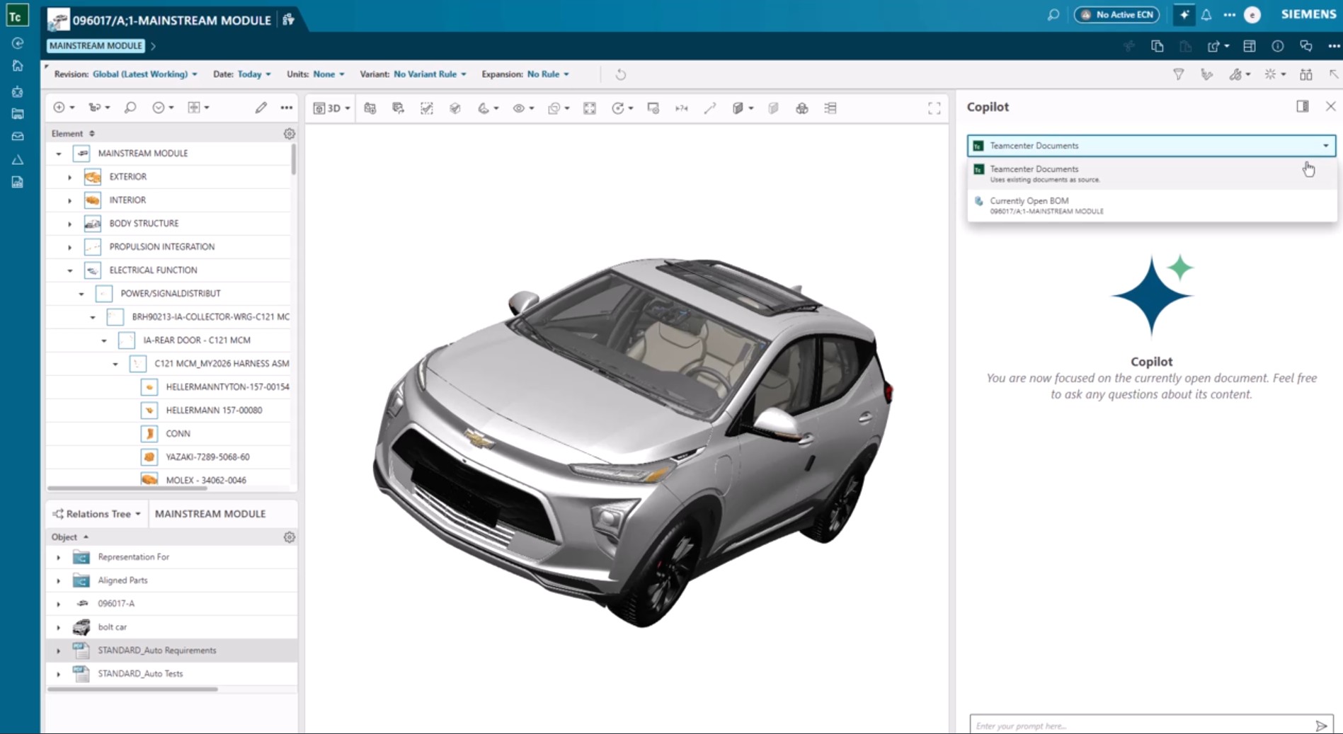Open the notifications bell
This screenshot has height=734, width=1343.
(1206, 15)
